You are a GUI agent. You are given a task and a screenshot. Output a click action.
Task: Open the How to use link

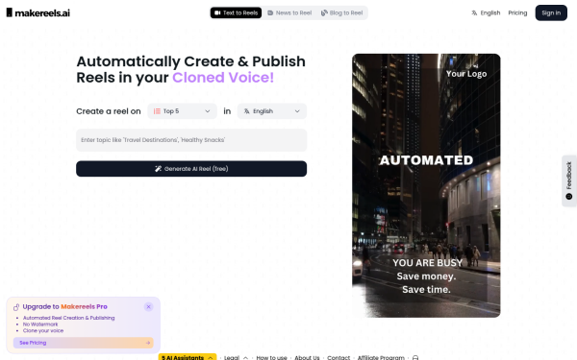point(271,357)
